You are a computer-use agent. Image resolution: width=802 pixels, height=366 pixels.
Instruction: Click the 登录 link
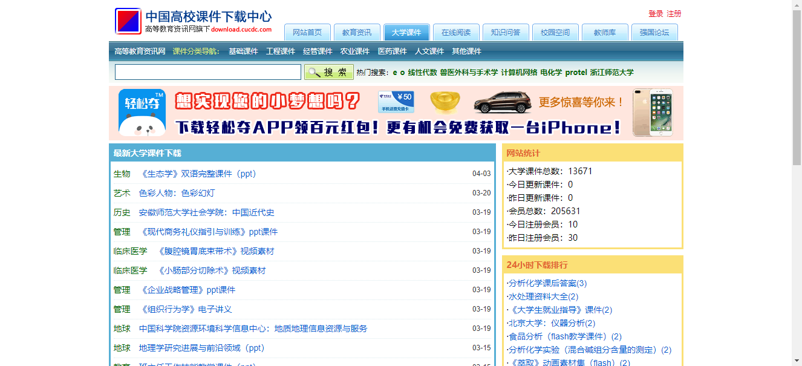click(656, 14)
